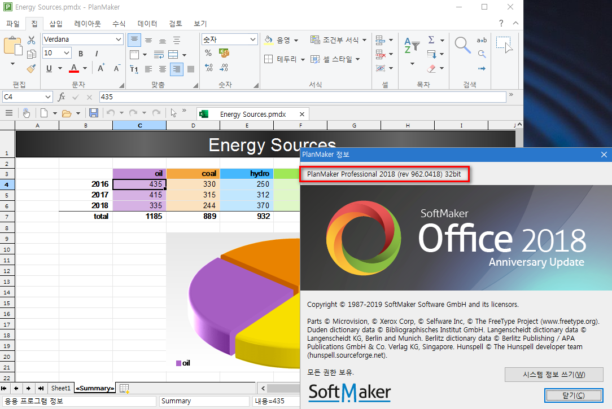Screen dimensions: 612x409
Task: Click decrease decimal places icon
Action: tap(224, 68)
